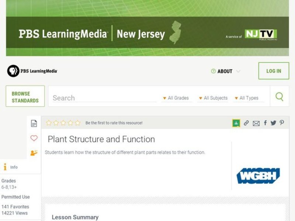Open the document view icon
The width and height of the screenshot is (295, 221).
[x=34, y=123]
